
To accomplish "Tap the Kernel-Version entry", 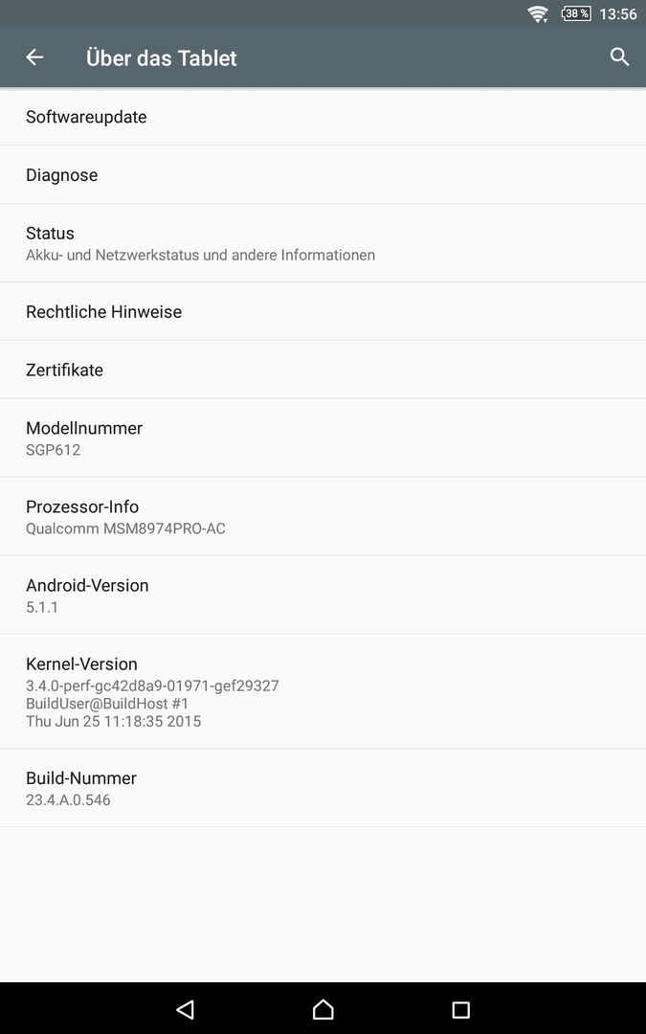I will [x=323, y=692].
